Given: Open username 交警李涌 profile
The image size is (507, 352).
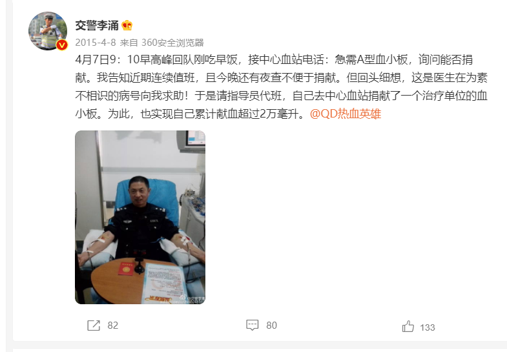Looking at the screenshot, I should click(x=97, y=26).
